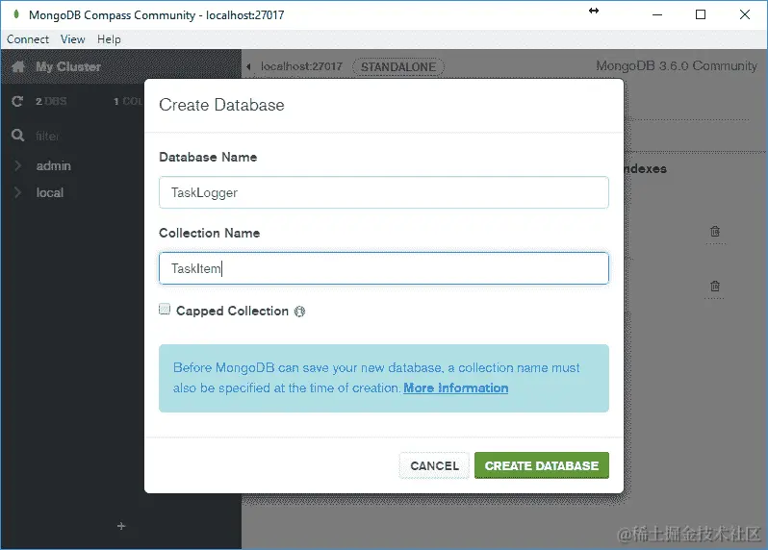Maximize the Compass window
Image resolution: width=768 pixels, height=550 pixels.
(701, 14)
